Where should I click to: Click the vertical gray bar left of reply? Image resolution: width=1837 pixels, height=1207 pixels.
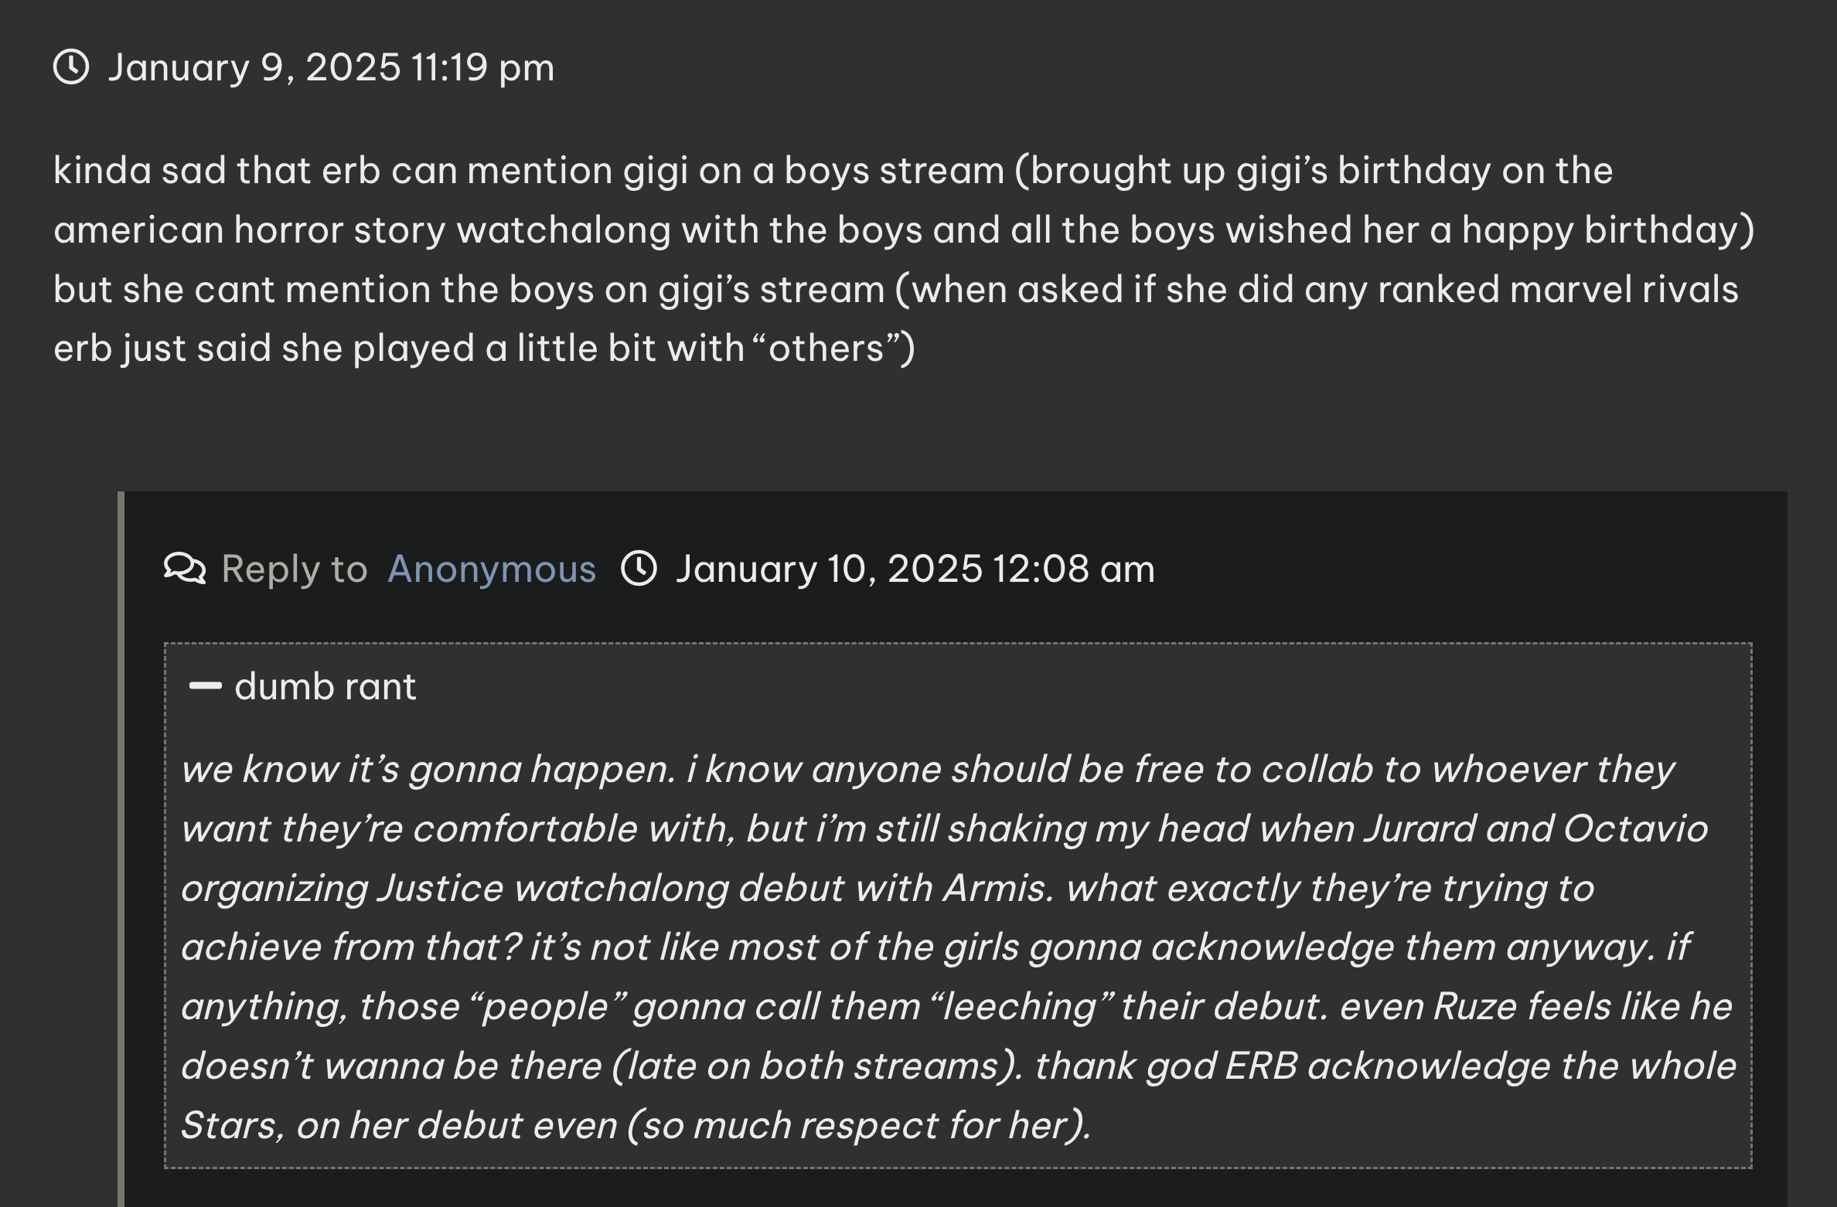coord(121,848)
